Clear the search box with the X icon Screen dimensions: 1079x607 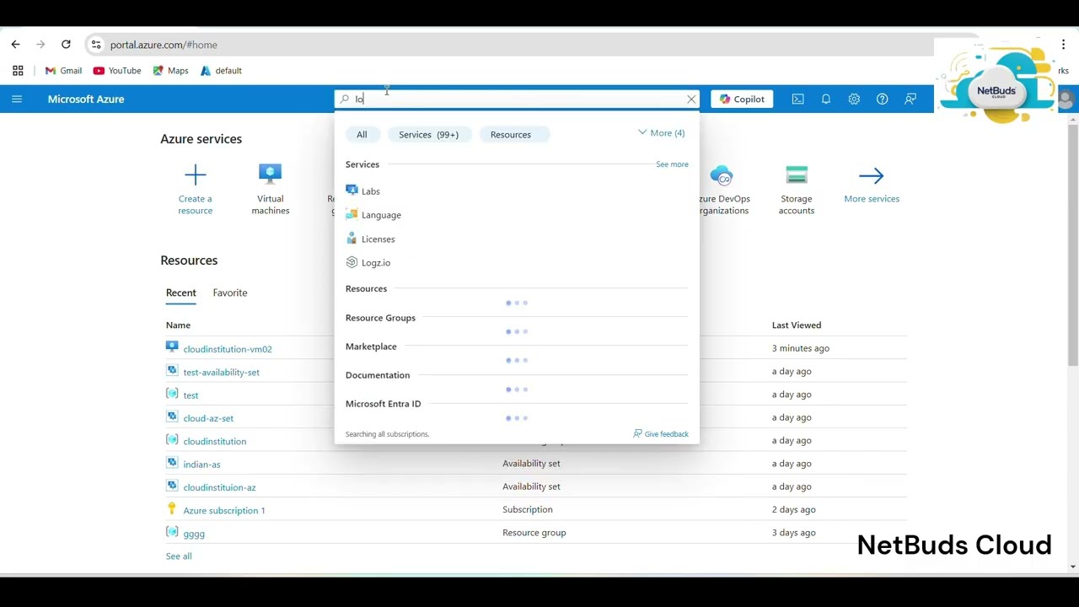[691, 99]
